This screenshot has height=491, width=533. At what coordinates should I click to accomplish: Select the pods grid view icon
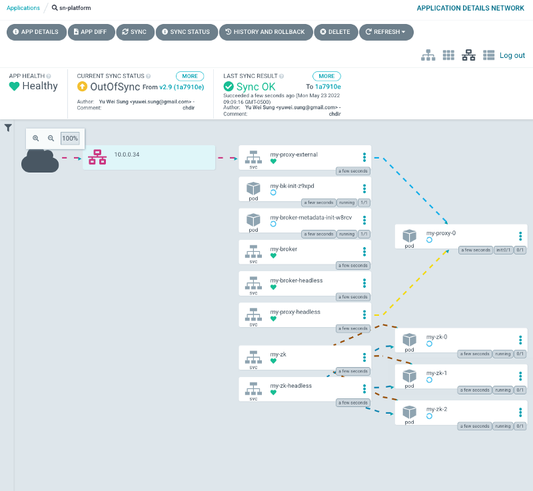[x=448, y=55]
